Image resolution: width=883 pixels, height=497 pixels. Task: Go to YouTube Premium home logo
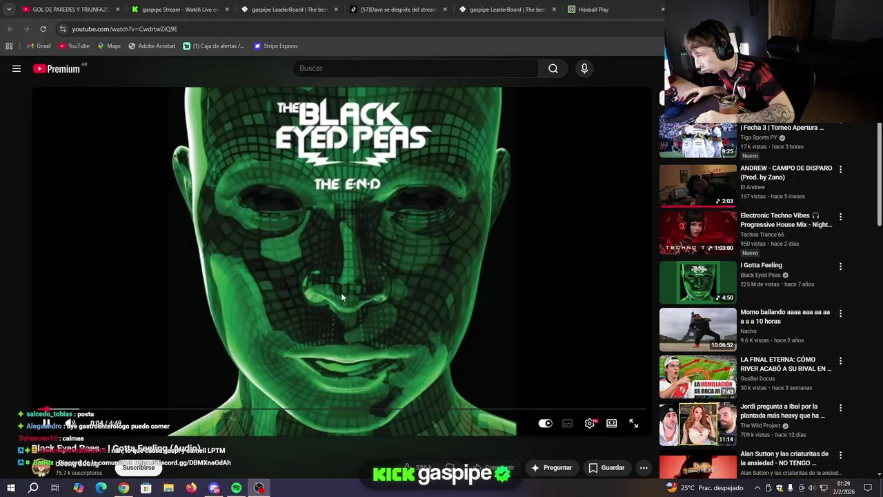[x=58, y=68]
